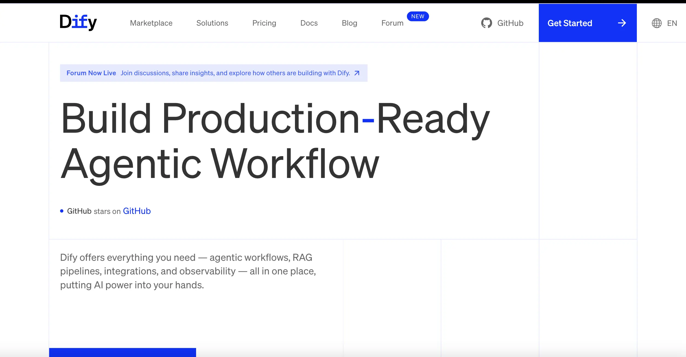The width and height of the screenshot is (686, 357).
Task: Click the GitHub text in header
Action: (x=510, y=23)
